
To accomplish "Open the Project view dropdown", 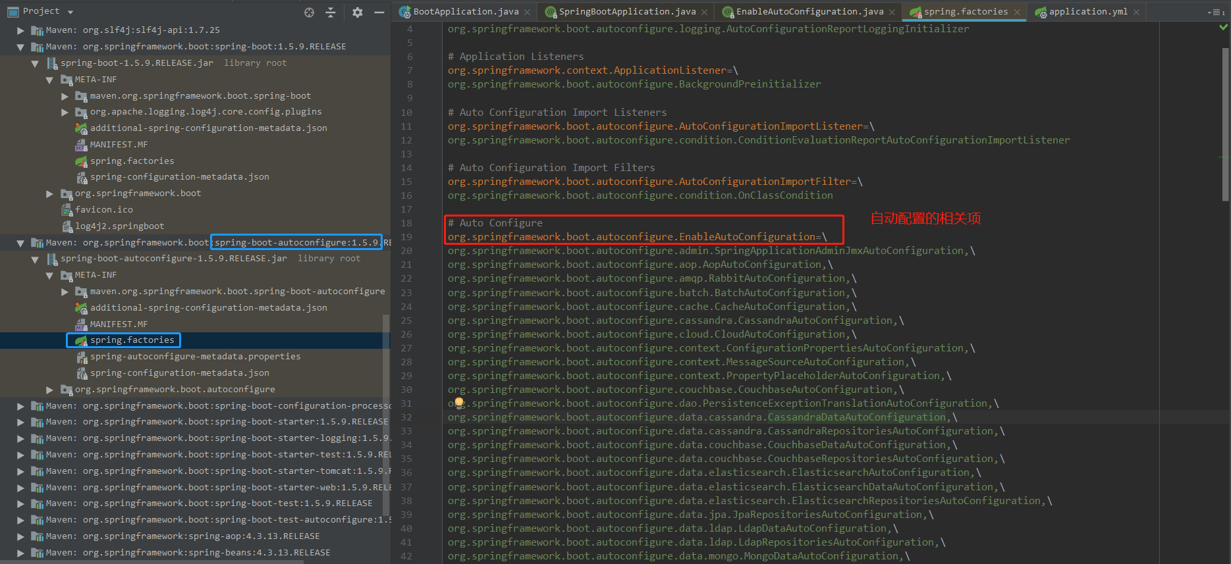I will point(70,12).
